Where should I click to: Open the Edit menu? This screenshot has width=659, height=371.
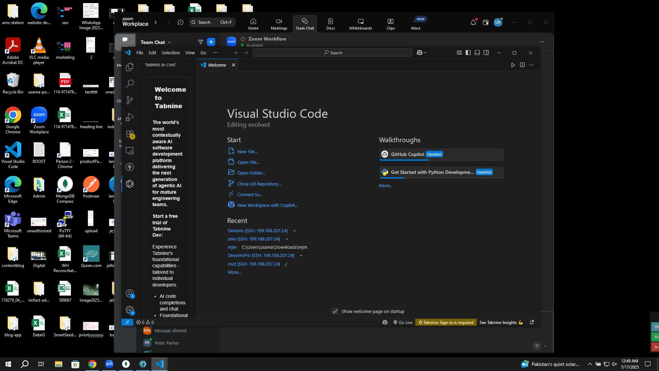tap(152, 53)
